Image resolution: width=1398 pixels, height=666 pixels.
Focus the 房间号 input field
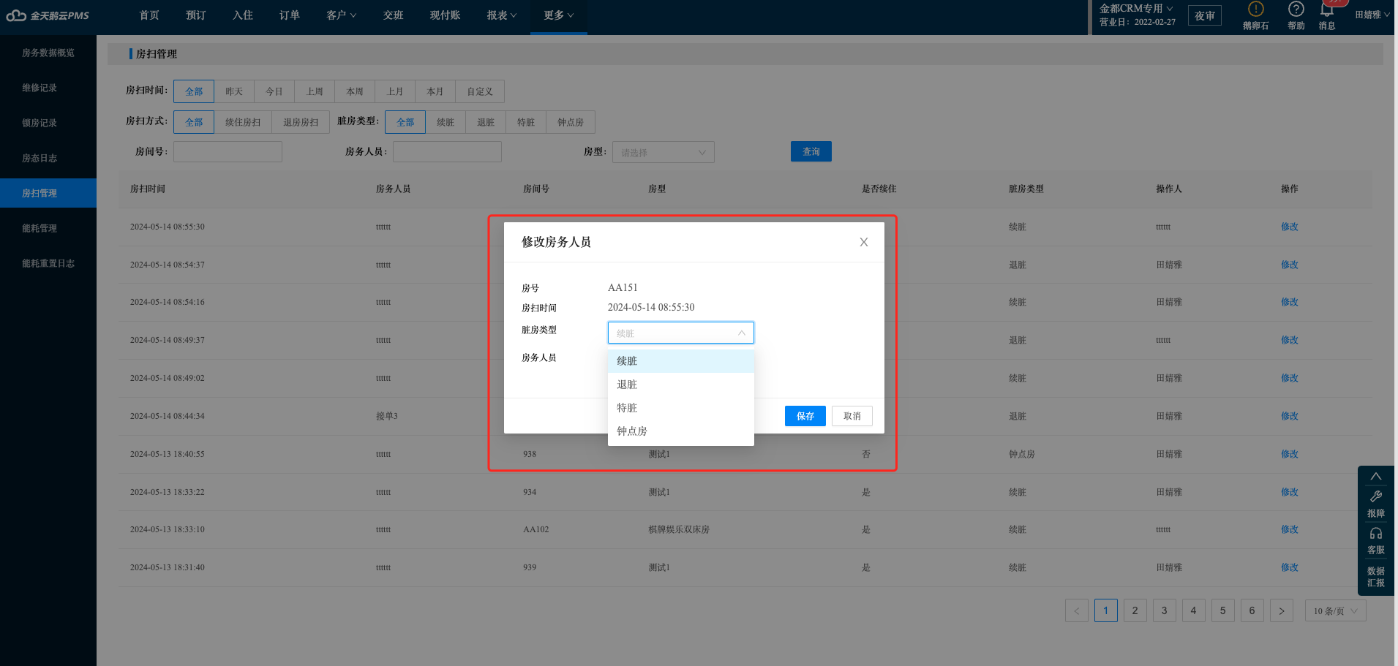228,151
